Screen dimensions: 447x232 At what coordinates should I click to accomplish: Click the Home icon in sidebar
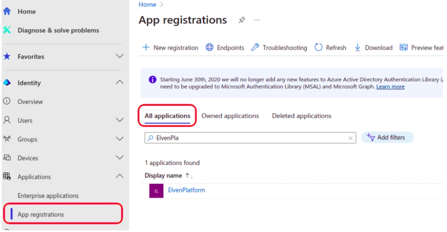[x=7, y=12]
